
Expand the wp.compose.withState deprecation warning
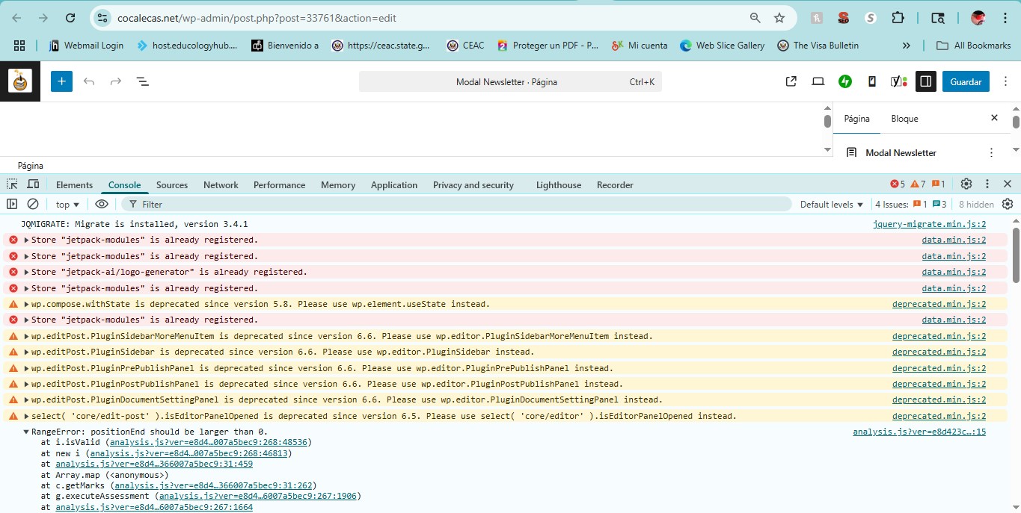coord(27,305)
